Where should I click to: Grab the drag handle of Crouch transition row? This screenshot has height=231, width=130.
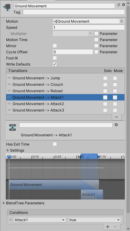[9, 85]
